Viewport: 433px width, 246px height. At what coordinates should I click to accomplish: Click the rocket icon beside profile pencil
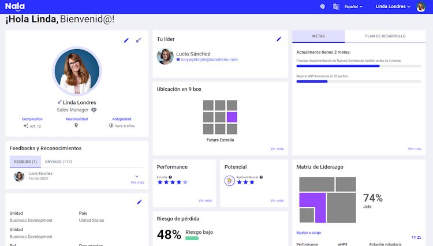click(x=138, y=40)
